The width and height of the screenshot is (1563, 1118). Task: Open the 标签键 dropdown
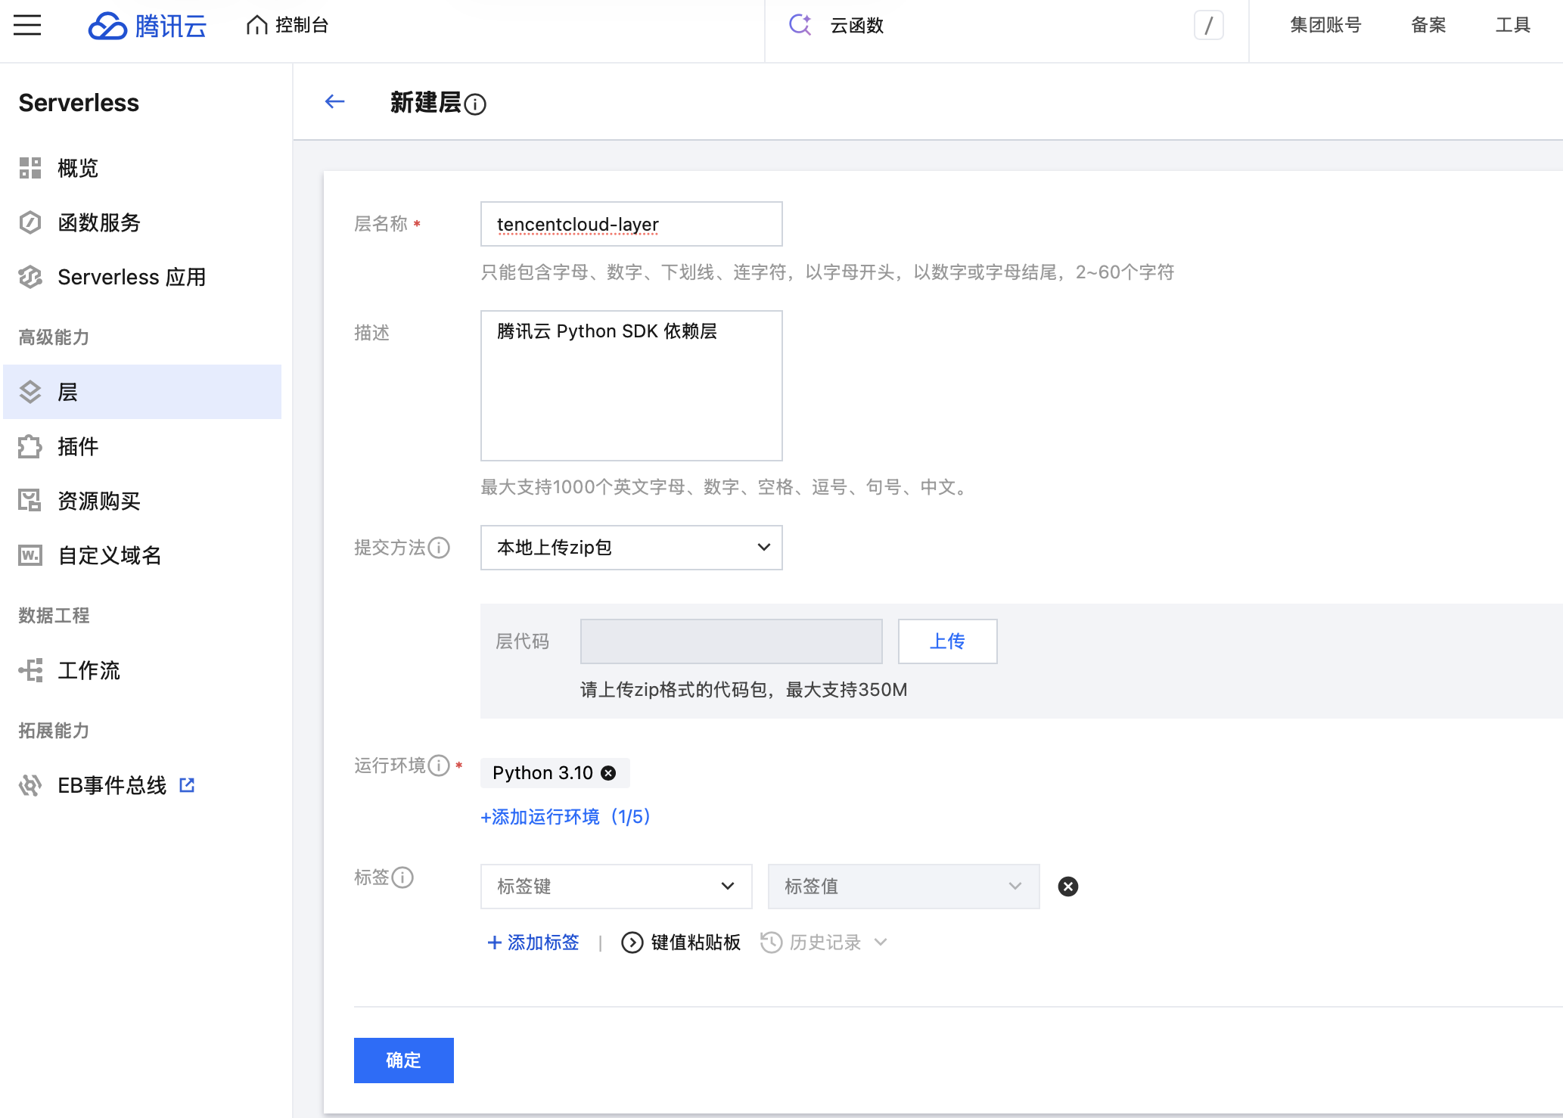pos(617,887)
